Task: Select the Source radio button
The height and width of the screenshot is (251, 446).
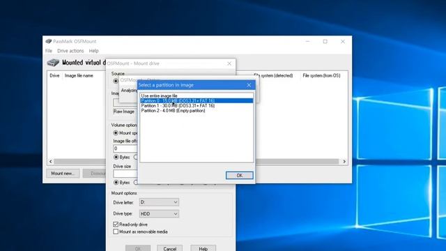Action: click(116, 81)
